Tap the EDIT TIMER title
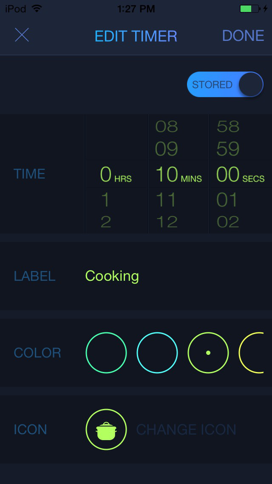 136,36
